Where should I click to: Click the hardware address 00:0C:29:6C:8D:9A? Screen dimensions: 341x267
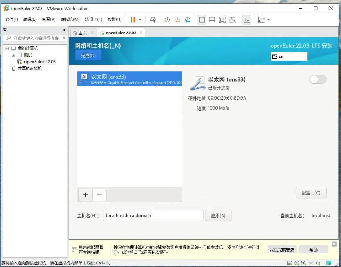tap(227, 98)
